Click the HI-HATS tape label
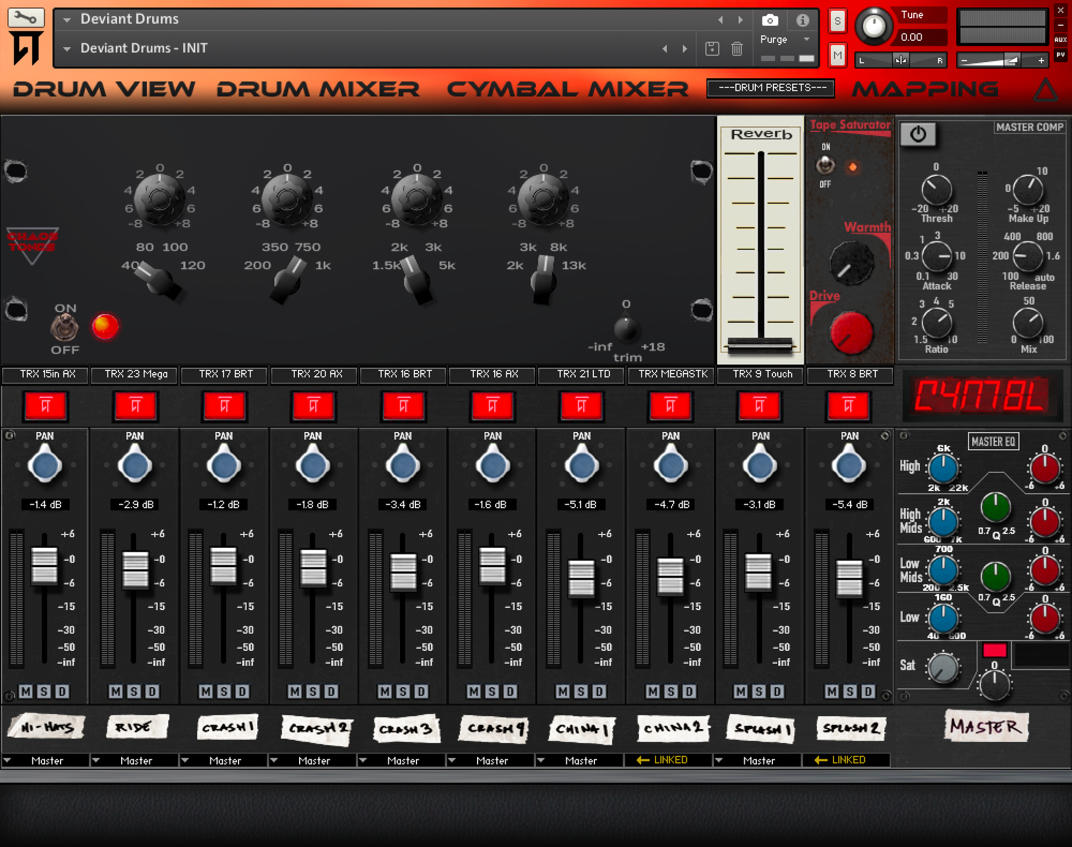 click(47, 727)
